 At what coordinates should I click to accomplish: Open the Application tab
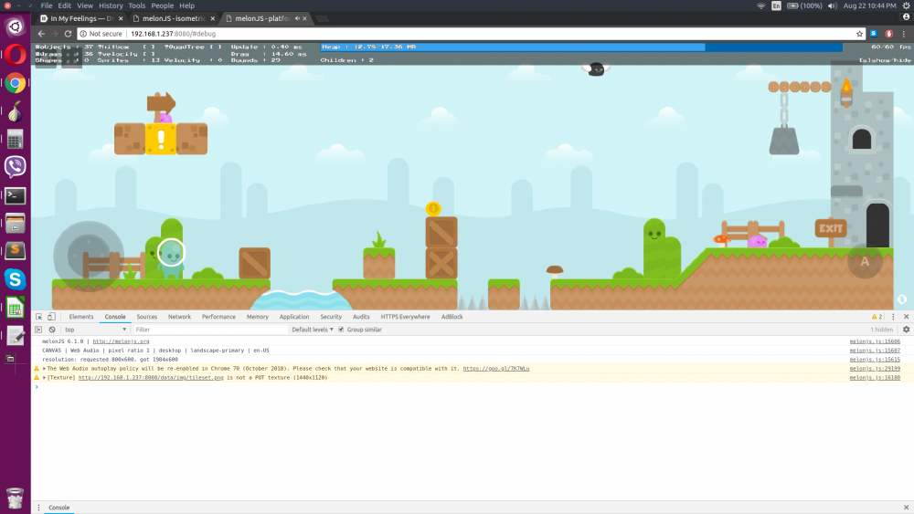coord(294,317)
